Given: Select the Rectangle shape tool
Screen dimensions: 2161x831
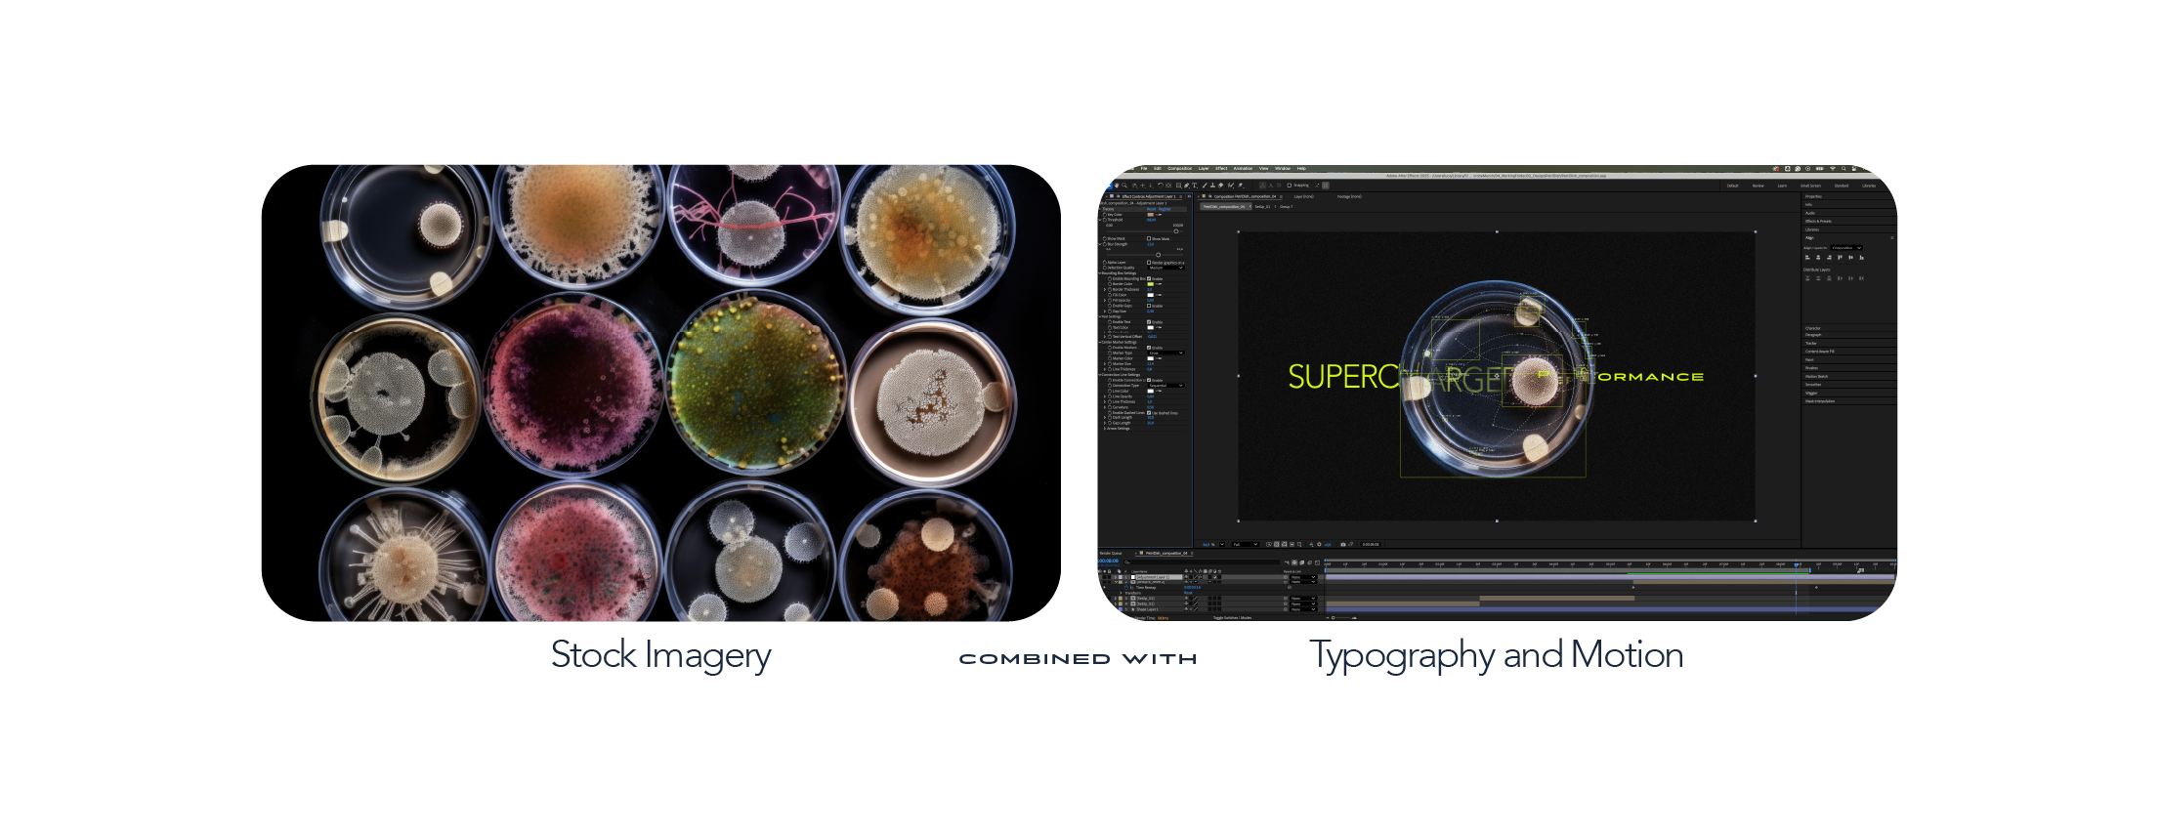Looking at the screenshot, I should point(1178,186).
